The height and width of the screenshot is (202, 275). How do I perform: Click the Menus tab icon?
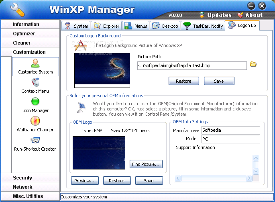click(128, 26)
